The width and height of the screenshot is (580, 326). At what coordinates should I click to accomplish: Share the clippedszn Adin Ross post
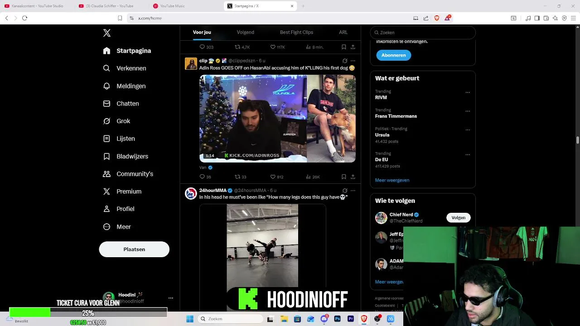[x=353, y=177]
